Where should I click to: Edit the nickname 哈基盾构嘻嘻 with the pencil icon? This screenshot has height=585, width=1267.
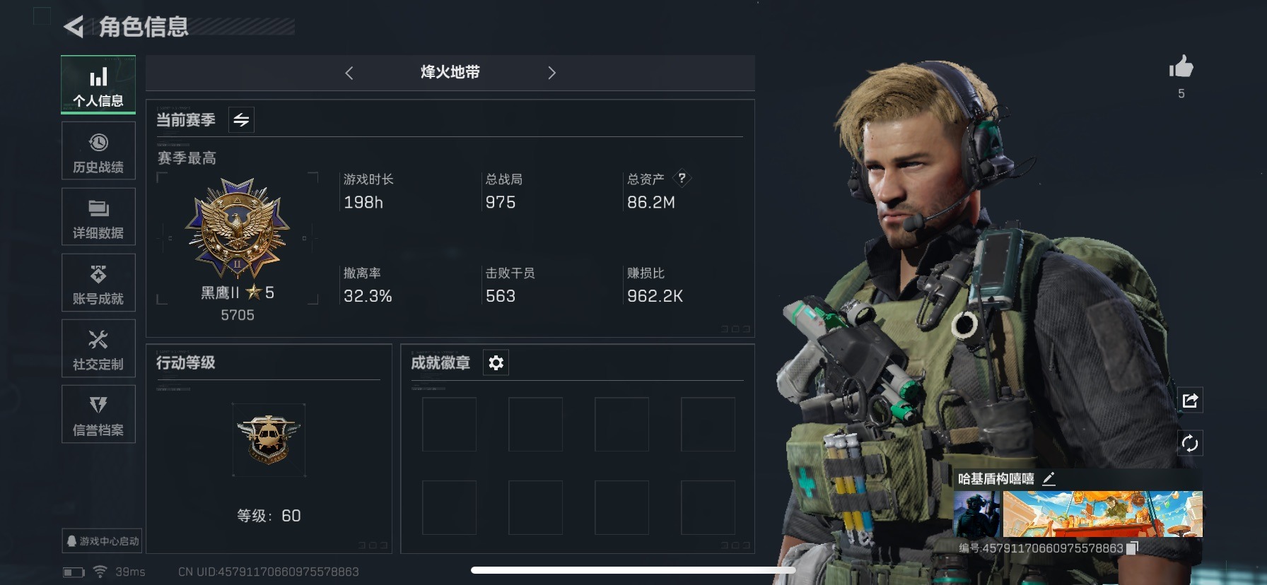[x=1049, y=479]
